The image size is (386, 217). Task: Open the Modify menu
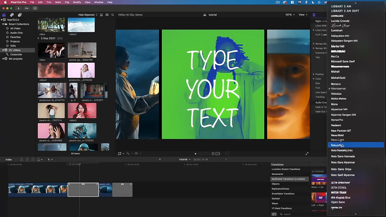click(x=77, y=2)
